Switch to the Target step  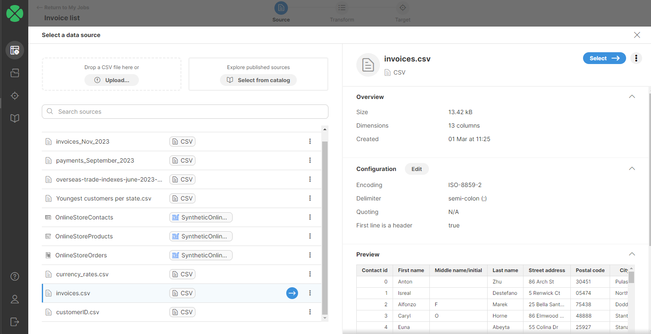click(x=402, y=13)
